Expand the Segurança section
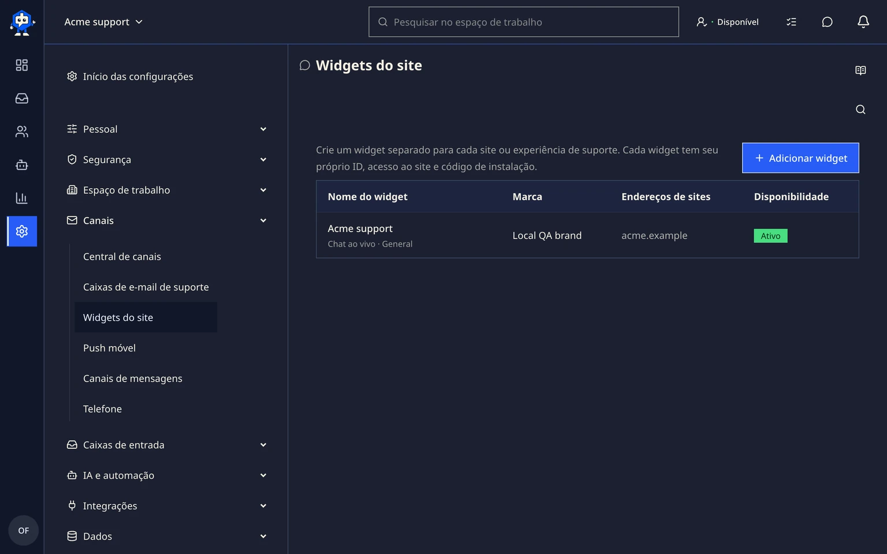Viewport: 887px width, 554px height. click(167, 160)
